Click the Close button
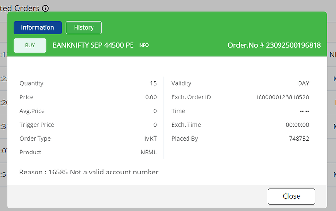This screenshot has height=211, width=336. click(291, 196)
